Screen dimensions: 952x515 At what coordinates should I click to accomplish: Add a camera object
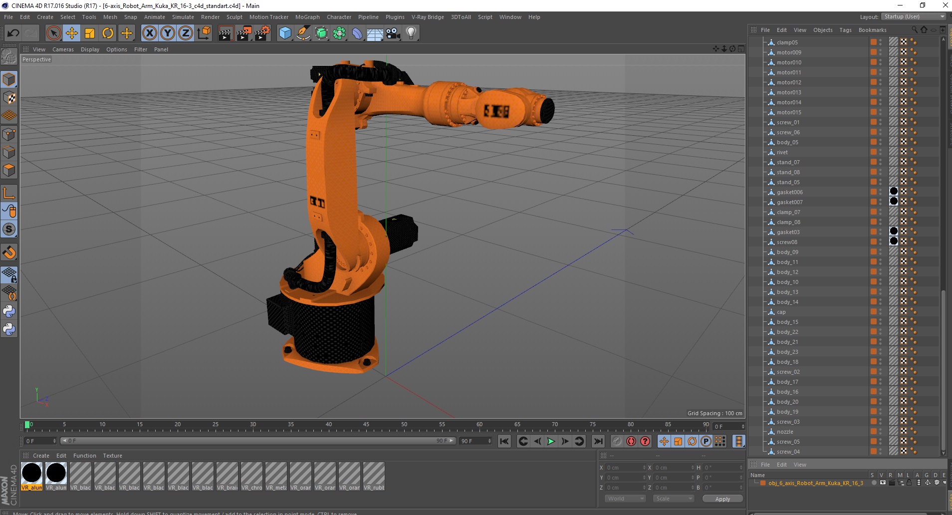[x=393, y=33]
